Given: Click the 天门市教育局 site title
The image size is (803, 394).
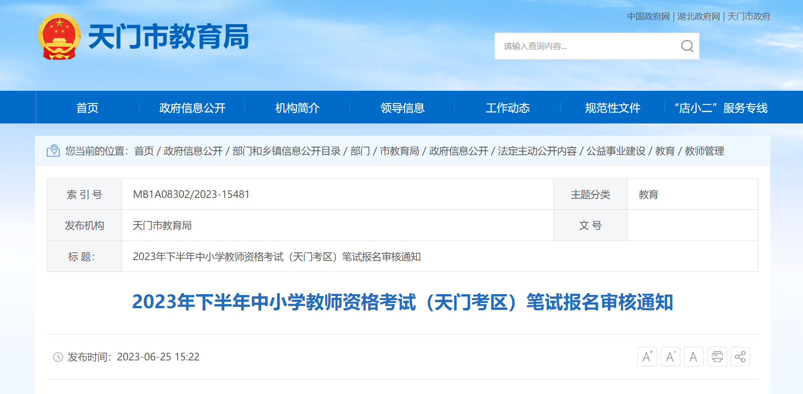Looking at the screenshot, I should pos(169,37).
